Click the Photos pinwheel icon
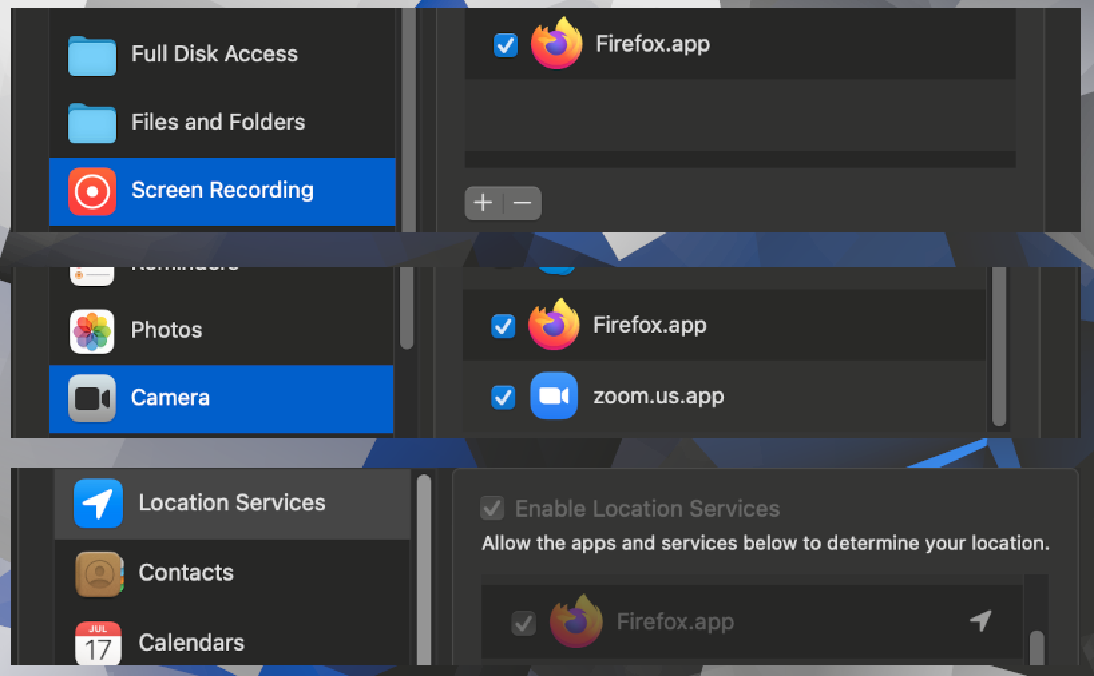Screen dimensions: 1094x676 point(92,331)
